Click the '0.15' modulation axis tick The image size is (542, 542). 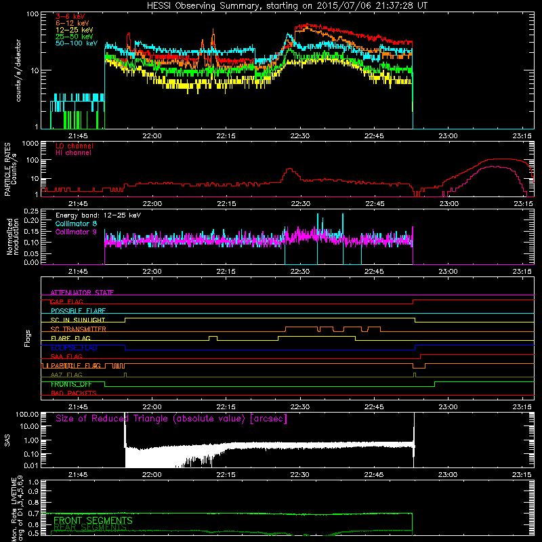(x=31, y=231)
